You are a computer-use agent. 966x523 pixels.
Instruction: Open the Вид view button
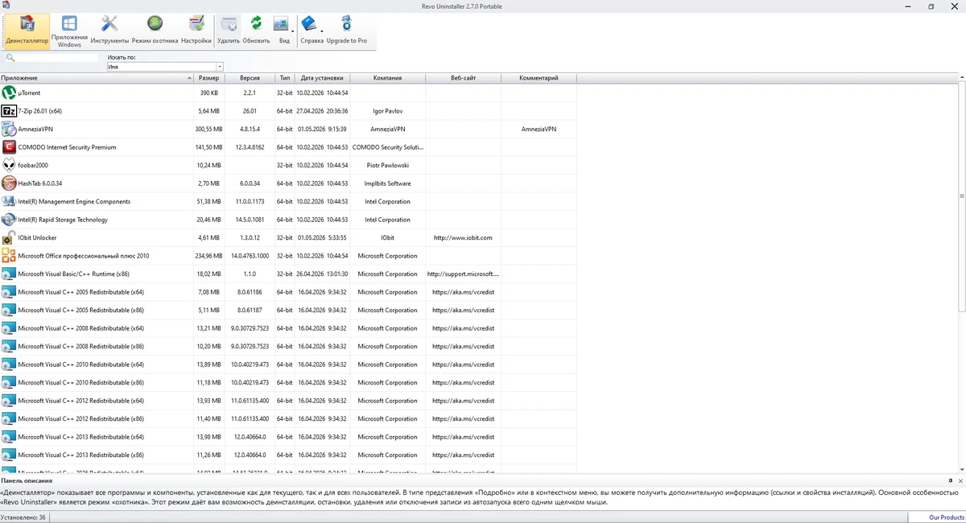[x=283, y=31]
